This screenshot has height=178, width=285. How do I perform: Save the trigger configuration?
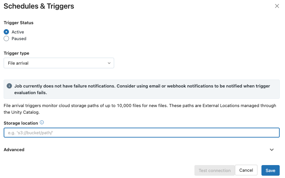(270, 170)
